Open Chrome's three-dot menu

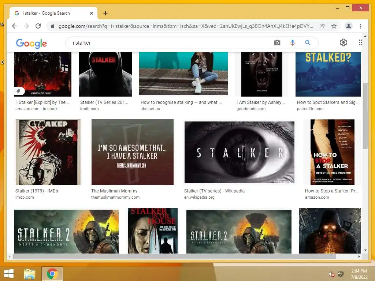pos(360,26)
